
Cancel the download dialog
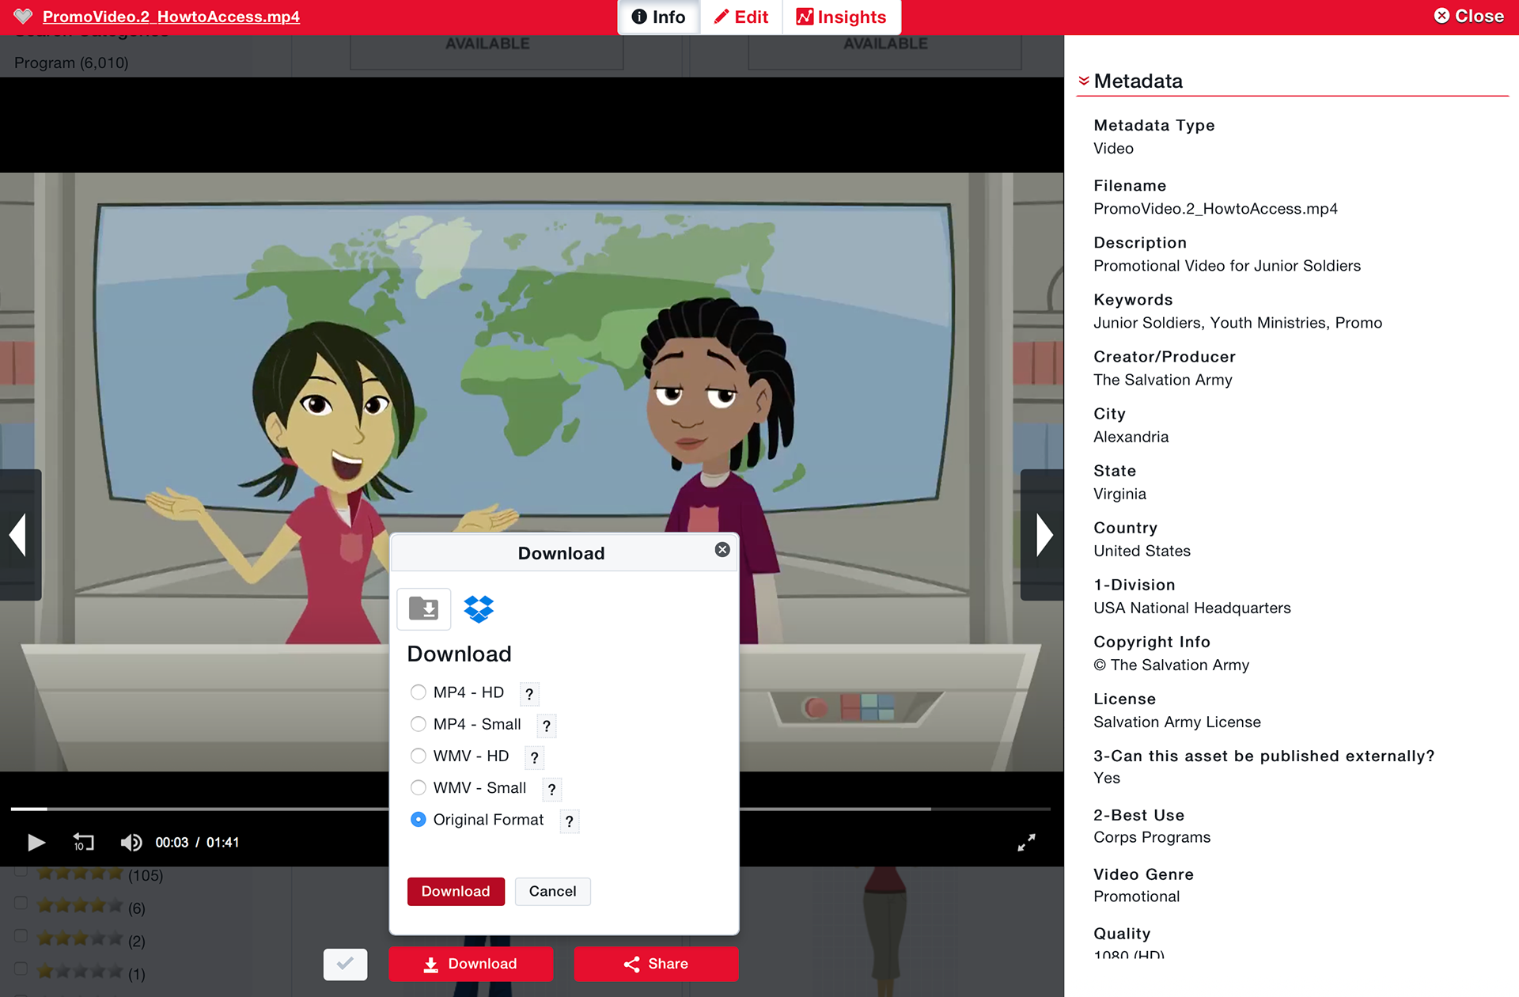click(552, 892)
